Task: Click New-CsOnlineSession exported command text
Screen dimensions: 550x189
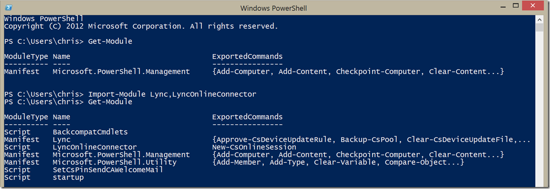Action: point(254,147)
